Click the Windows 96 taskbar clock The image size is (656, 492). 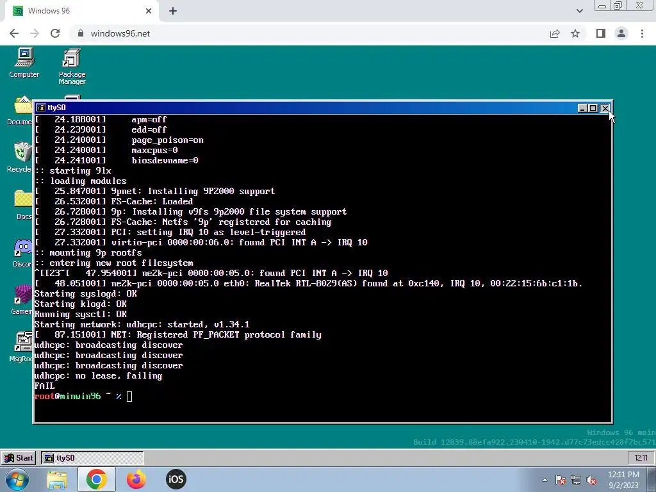coord(641,457)
